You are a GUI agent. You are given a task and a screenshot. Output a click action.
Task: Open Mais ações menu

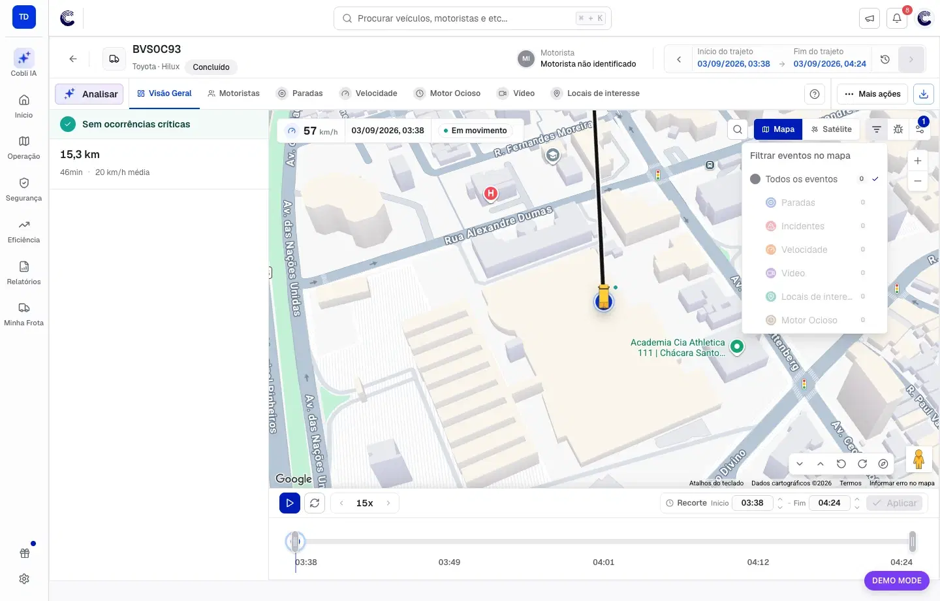[872, 94]
